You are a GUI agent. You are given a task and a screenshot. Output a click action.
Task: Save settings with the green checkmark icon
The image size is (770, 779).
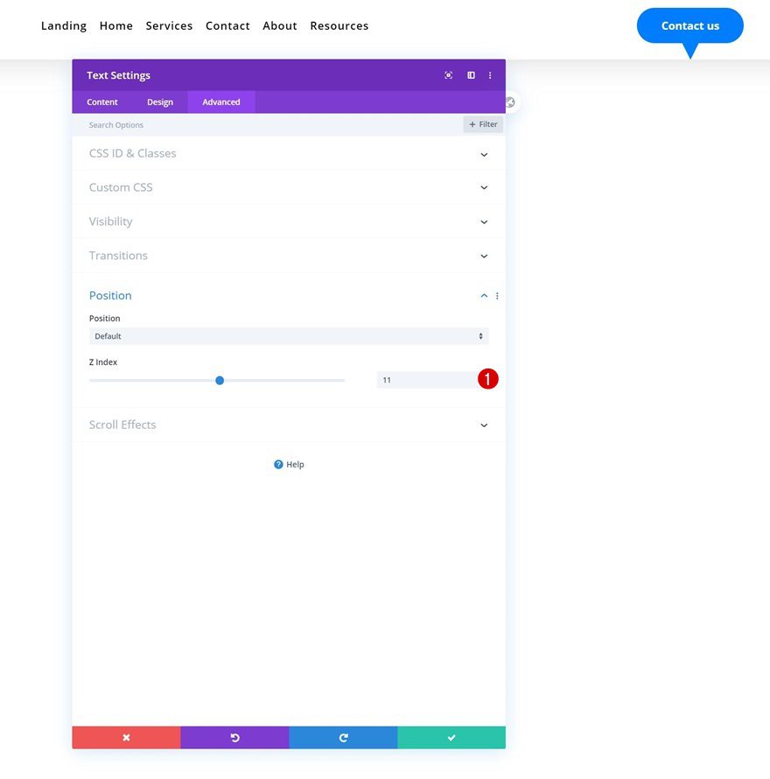pyautogui.click(x=451, y=738)
